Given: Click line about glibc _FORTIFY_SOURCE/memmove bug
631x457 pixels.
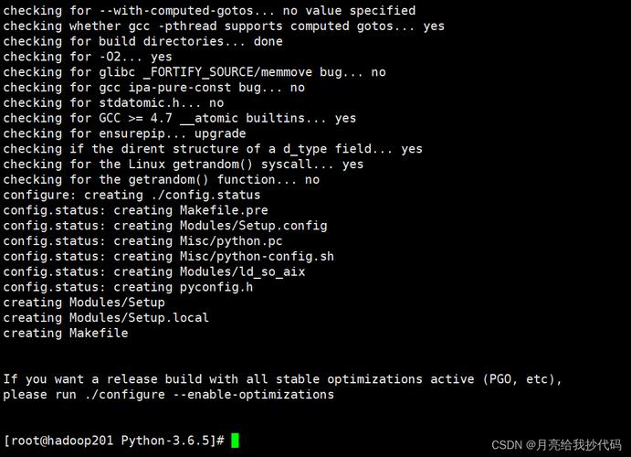Looking at the screenshot, I should click(x=195, y=72).
